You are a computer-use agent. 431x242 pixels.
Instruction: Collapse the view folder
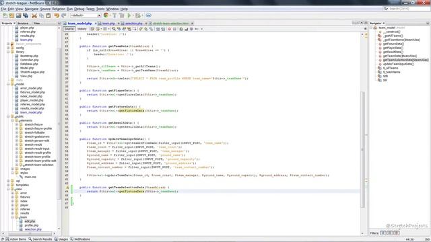[8, 189]
